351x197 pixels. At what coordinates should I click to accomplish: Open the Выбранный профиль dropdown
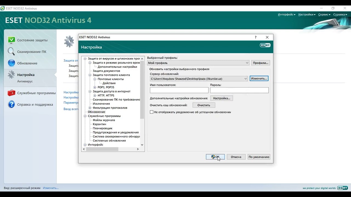click(198, 63)
